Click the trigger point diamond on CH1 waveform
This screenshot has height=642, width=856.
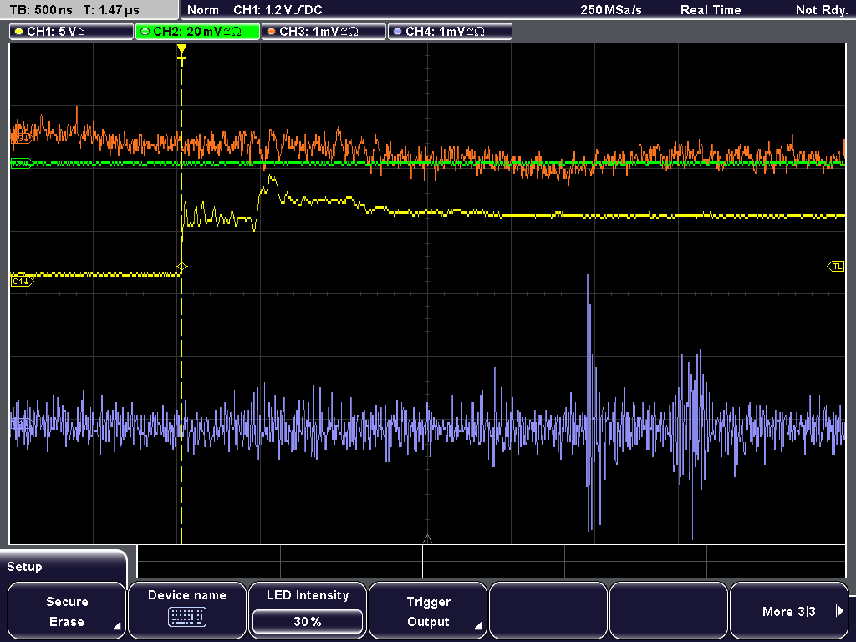[181, 267]
